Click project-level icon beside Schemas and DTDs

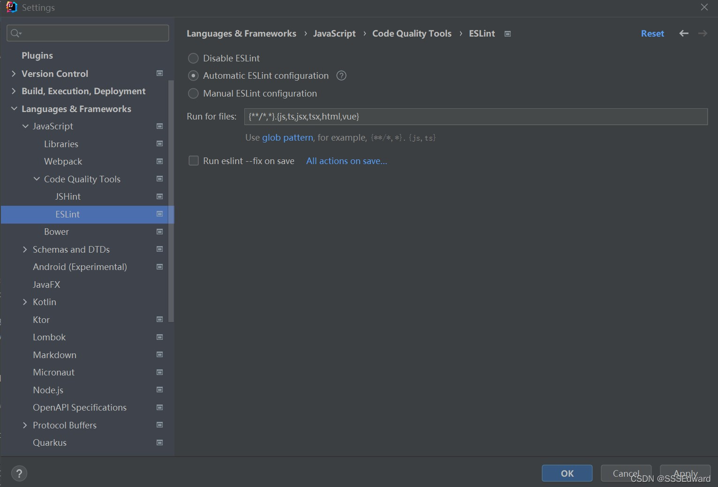(x=159, y=249)
